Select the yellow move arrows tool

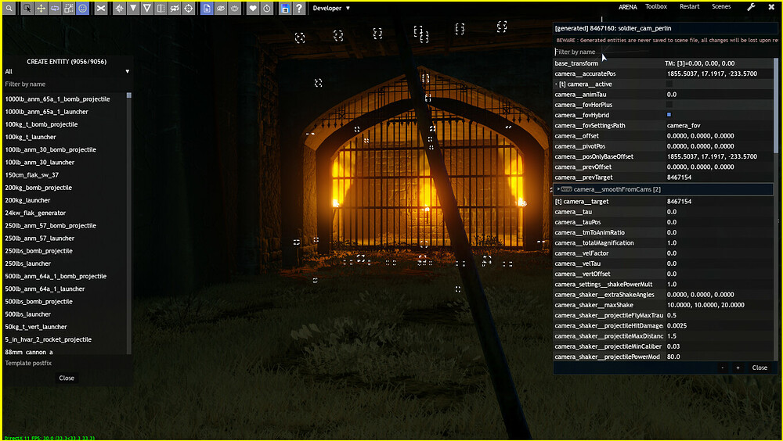click(x=41, y=8)
